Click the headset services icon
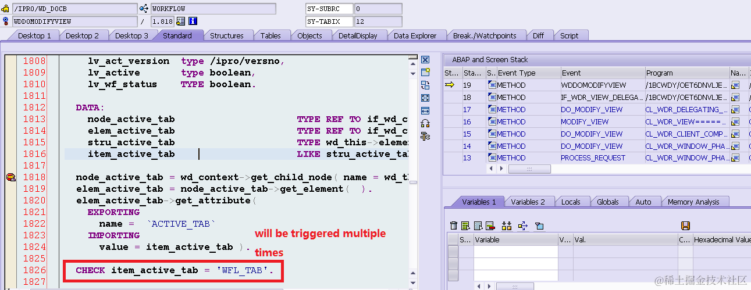 point(425,123)
